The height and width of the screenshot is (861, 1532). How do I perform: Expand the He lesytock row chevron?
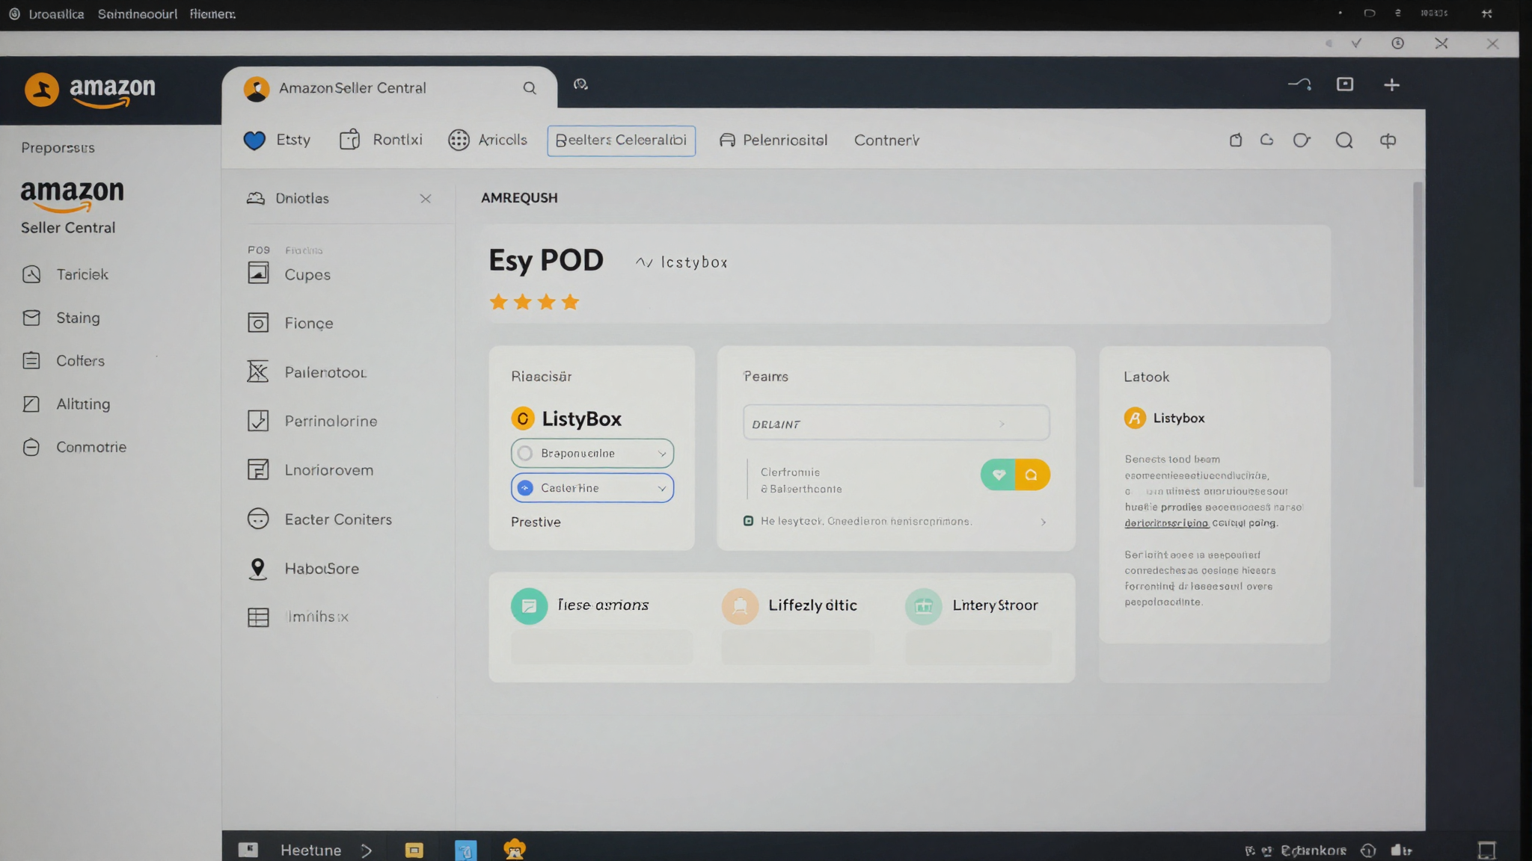pyautogui.click(x=1044, y=522)
